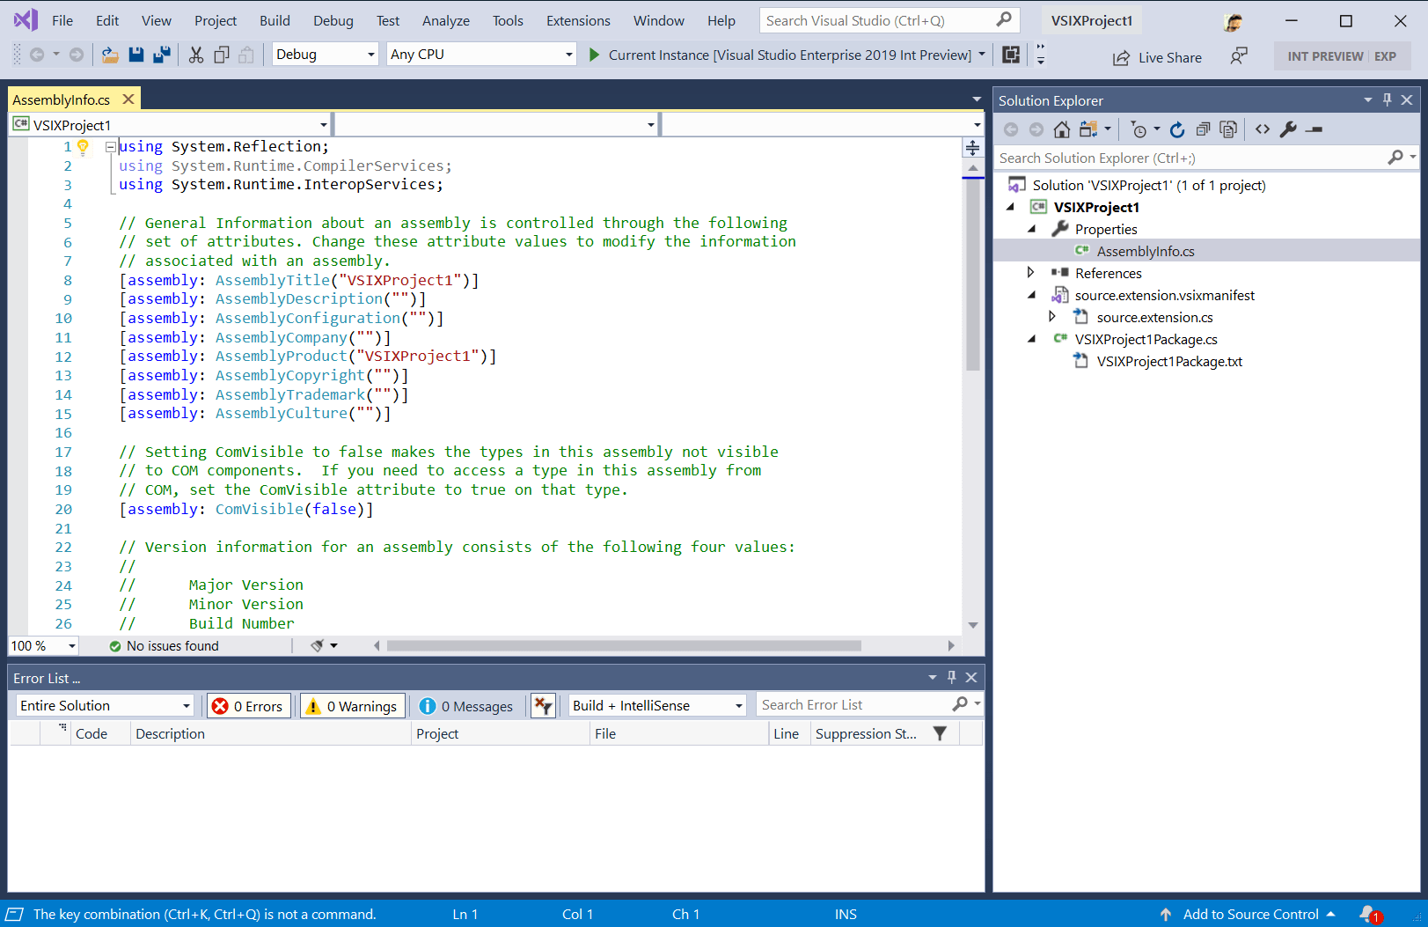Open a file with the Open File icon

click(110, 55)
